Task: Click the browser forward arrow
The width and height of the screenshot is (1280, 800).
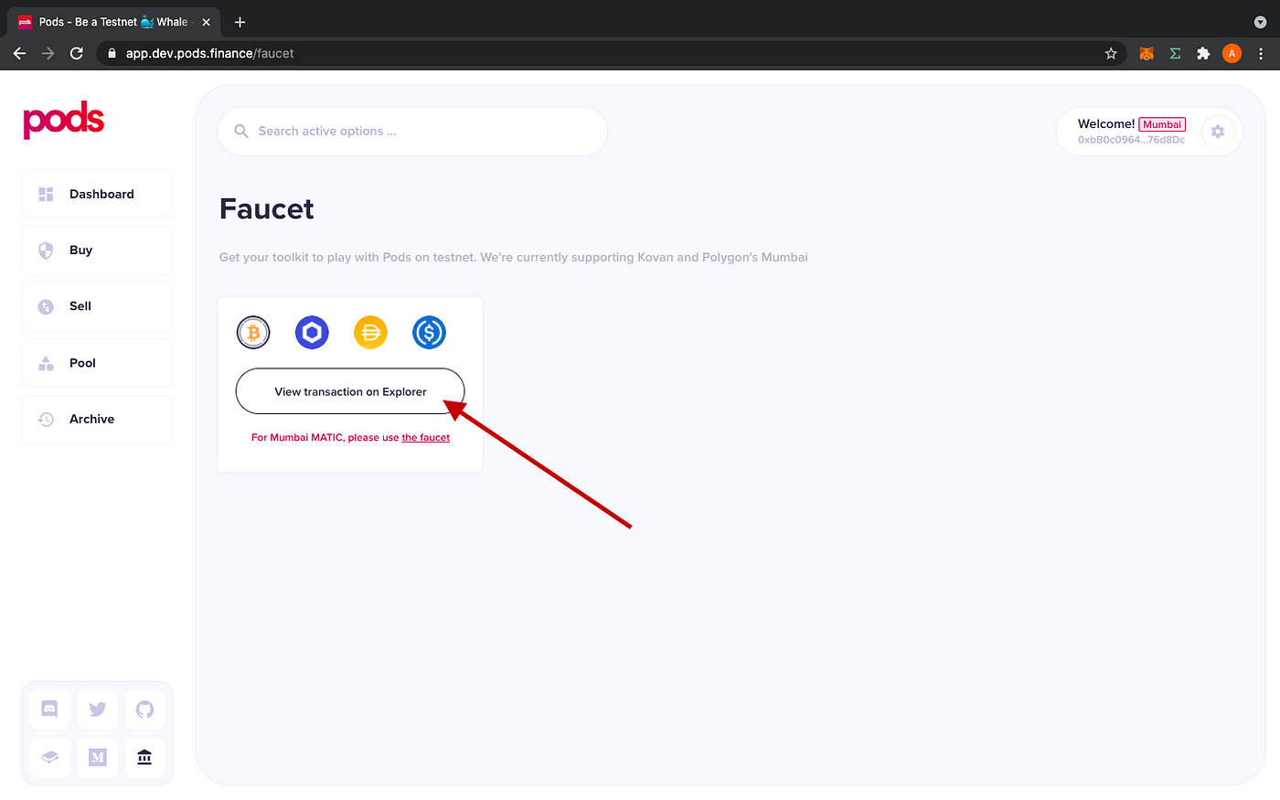Action: [48, 53]
